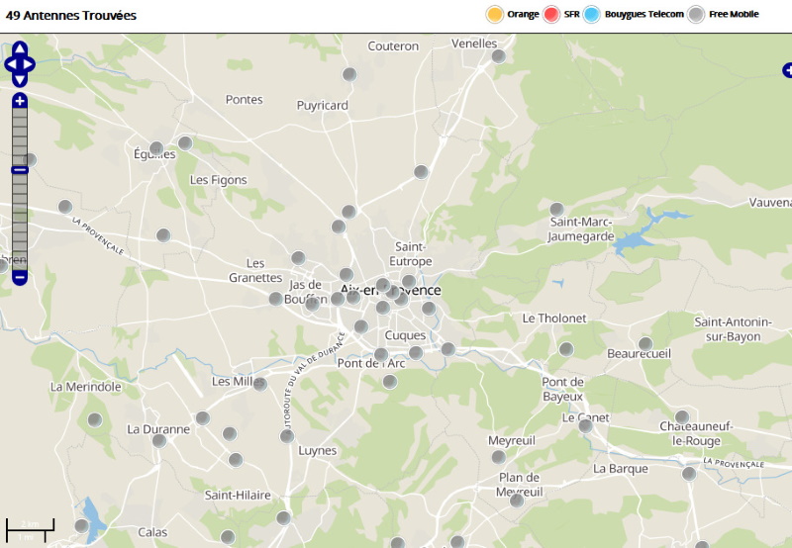This screenshot has height=548, width=792.
Task: Click the 49 Antennes Trouvées heading
Action: [x=71, y=16]
